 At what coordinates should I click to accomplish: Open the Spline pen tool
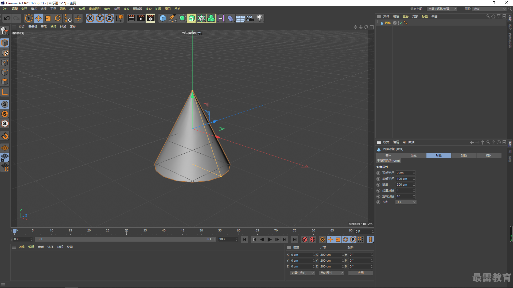pos(173,18)
